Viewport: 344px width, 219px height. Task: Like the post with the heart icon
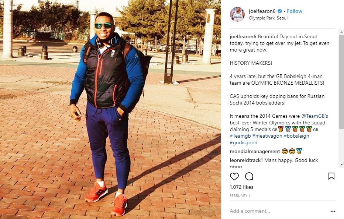point(234,176)
